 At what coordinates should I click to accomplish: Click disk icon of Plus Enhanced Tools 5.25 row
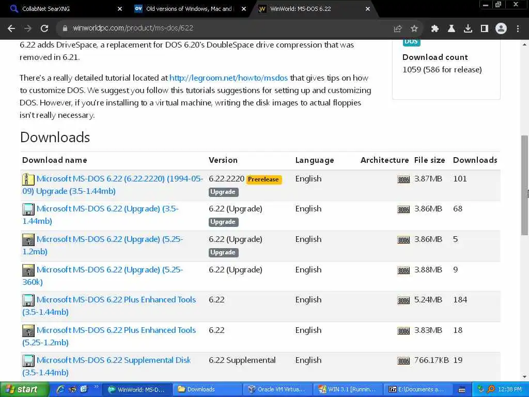[28, 330]
